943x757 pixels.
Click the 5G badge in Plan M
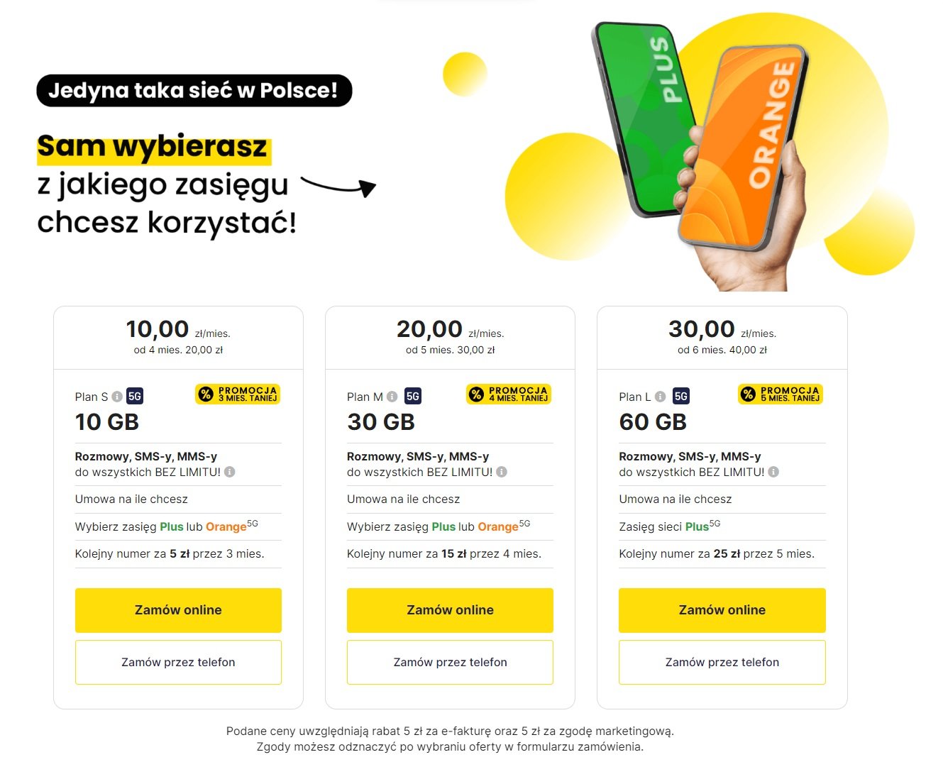pyautogui.click(x=413, y=397)
